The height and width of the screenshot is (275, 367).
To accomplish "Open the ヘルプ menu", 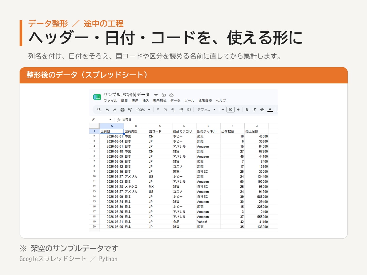I will 221,101.
